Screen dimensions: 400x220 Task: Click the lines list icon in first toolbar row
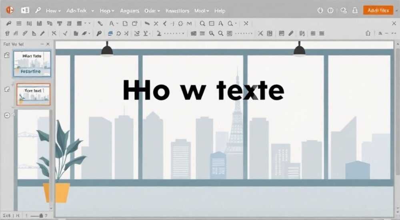point(19,24)
